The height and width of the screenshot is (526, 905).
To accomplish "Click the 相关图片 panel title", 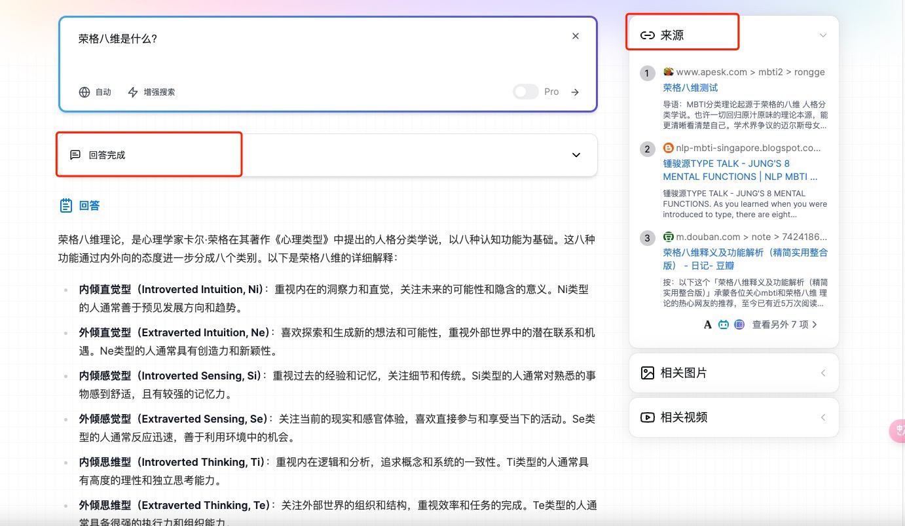I will click(x=684, y=373).
